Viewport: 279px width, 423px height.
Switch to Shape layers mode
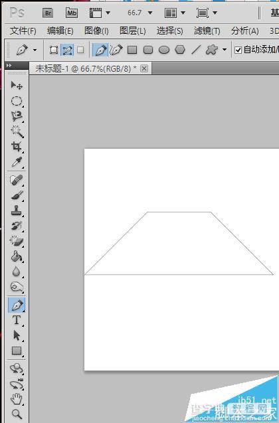click(x=54, y=50)
